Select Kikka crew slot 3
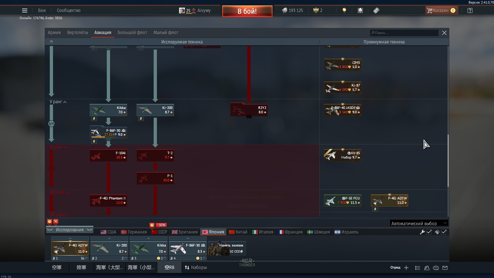The width and height of the screenshot is (494, 278). (x=149, y=249)
